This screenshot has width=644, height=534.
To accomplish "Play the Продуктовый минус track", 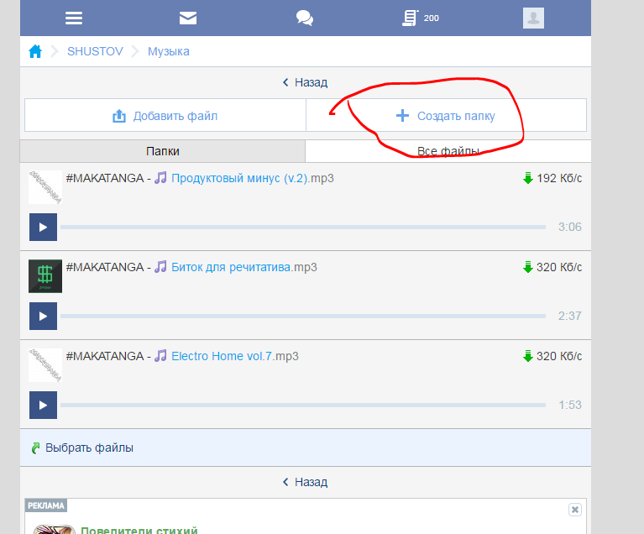I will (43, 227).
